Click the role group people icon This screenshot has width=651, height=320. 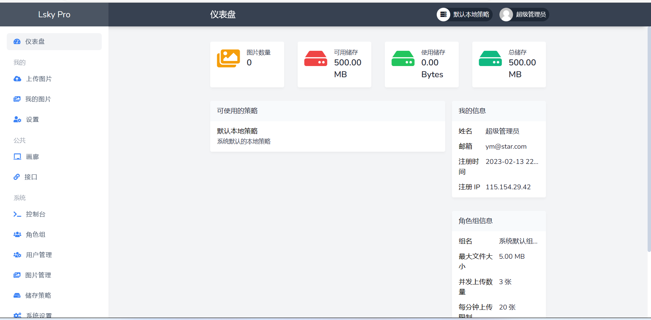point(17,235)
